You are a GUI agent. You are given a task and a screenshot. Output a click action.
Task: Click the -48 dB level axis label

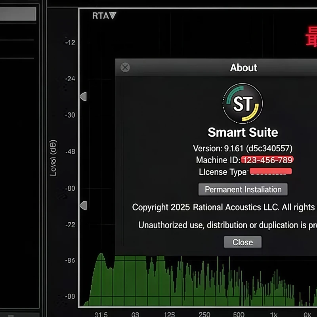(70, 151)
